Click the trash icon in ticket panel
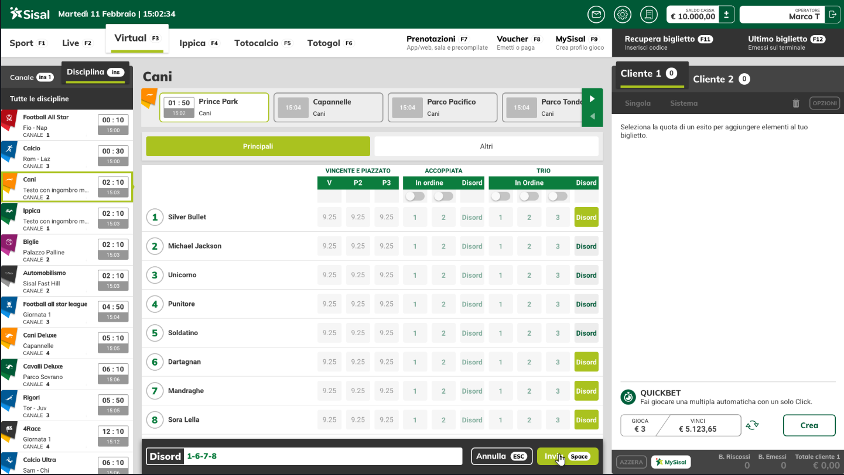This screenshot has height=475, width=844. click(795, 104)
